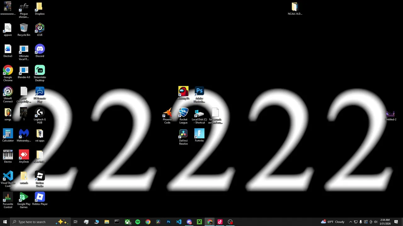
Task: Click the Calculator desktop icon
Action: tap(8, 135)
